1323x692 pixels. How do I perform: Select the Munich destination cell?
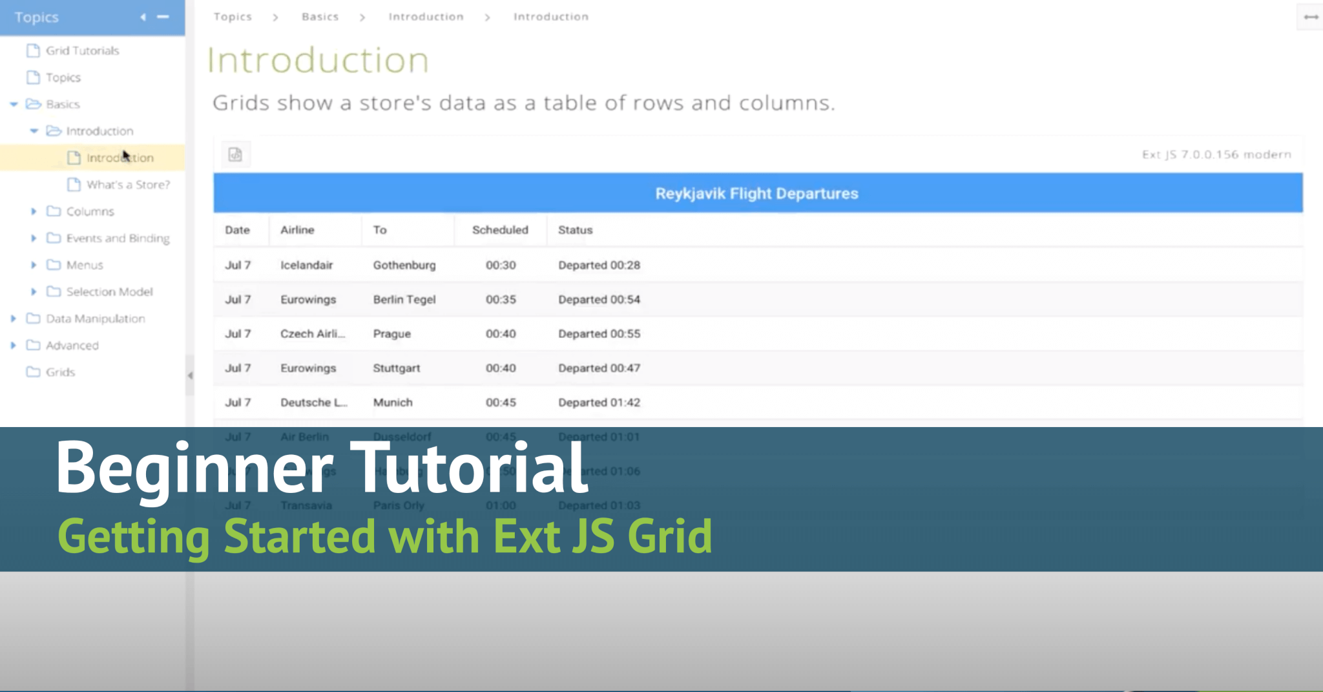[408, 403]
